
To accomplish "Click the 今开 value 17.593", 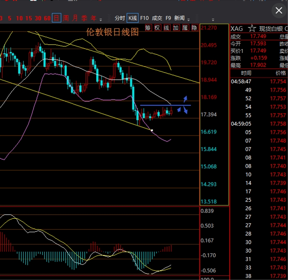I will (x=258, y=43).
